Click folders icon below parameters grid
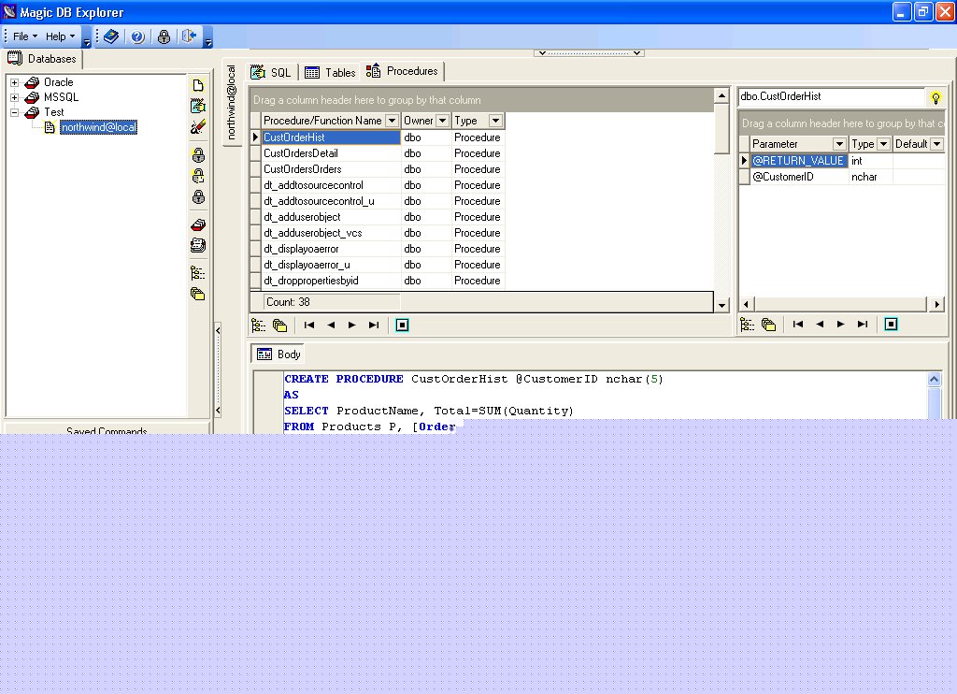Screen dimensions: 957x694 pos(768,325)
